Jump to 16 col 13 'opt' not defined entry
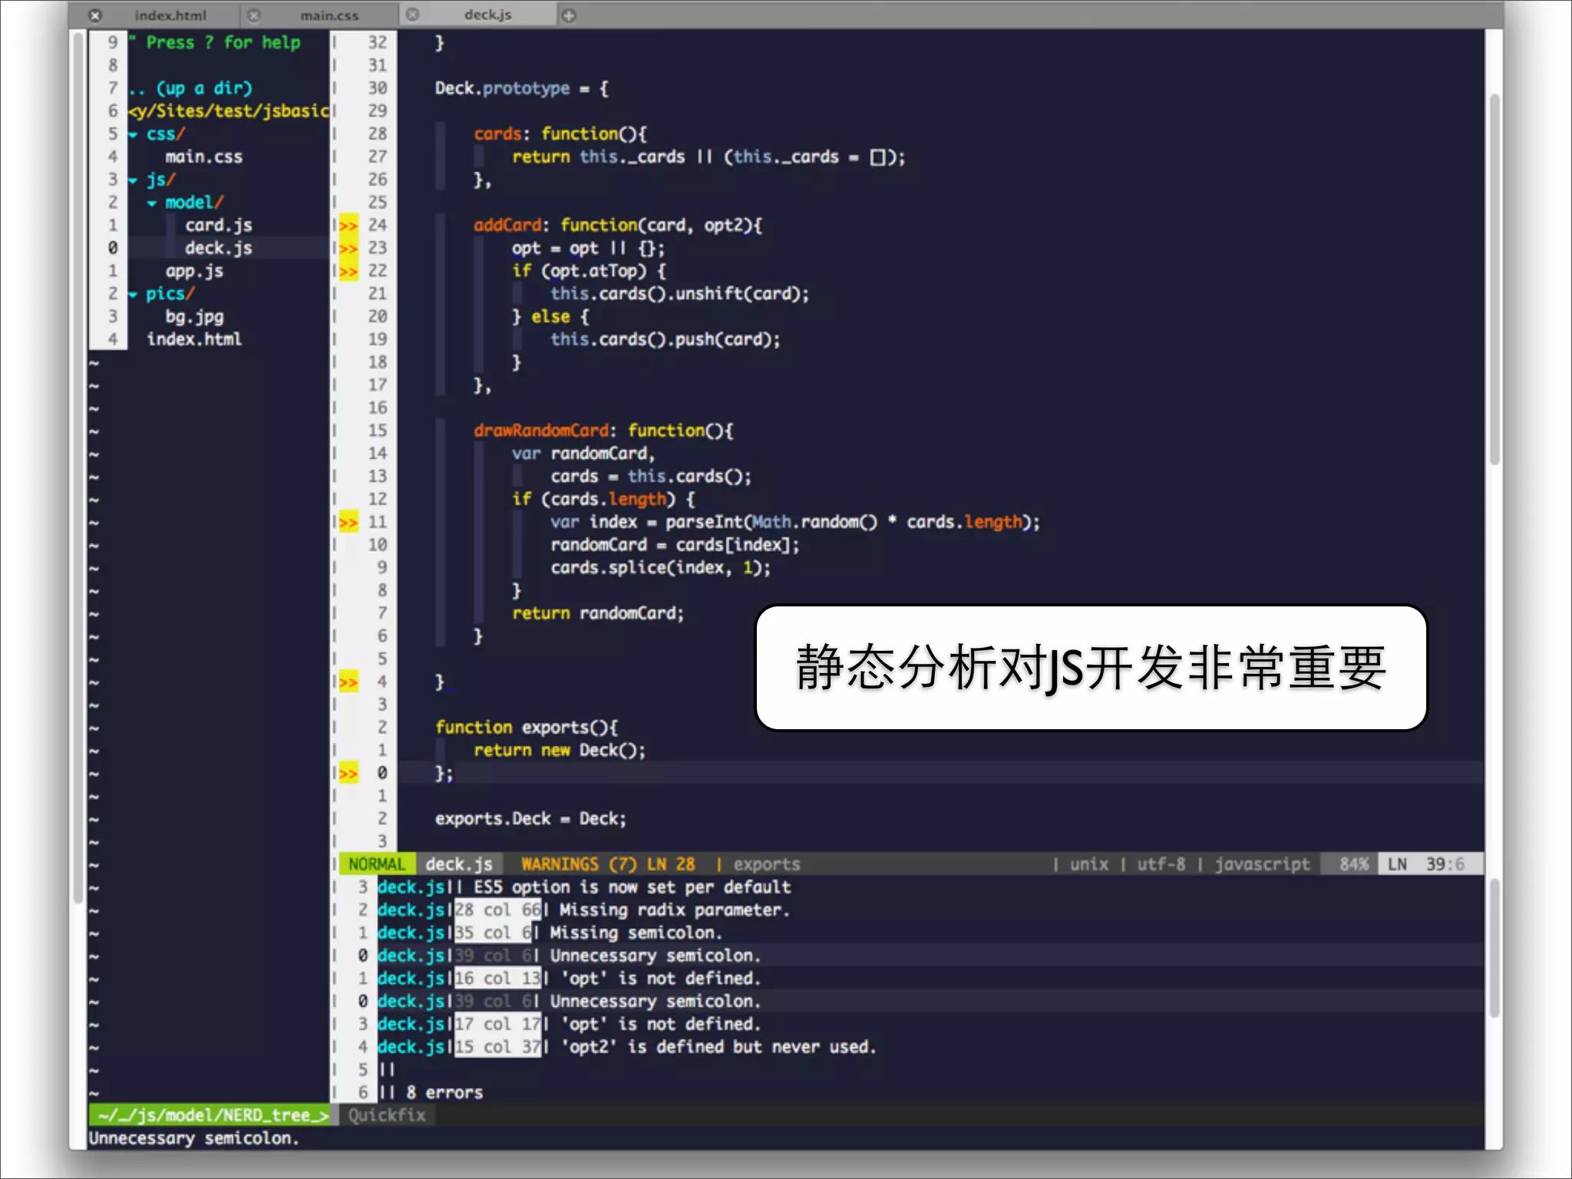This screenshot has height=1179, width=1572. [x=569, y=979]
